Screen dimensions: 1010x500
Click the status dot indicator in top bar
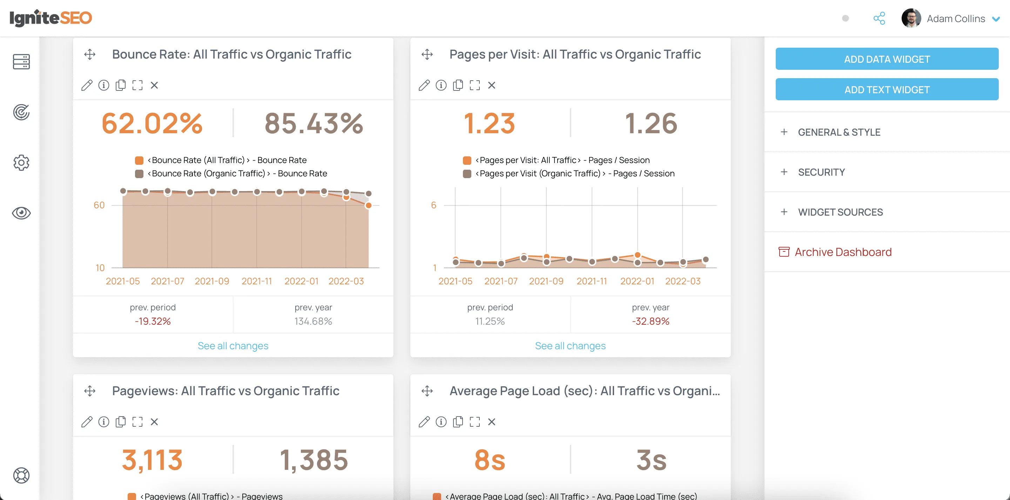point(845,18)
